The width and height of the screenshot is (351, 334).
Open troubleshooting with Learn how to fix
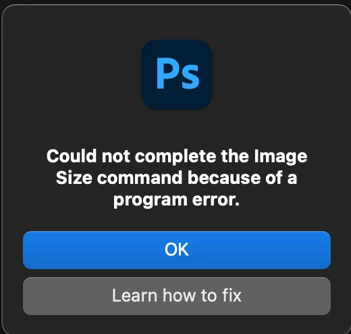point(177,296)
